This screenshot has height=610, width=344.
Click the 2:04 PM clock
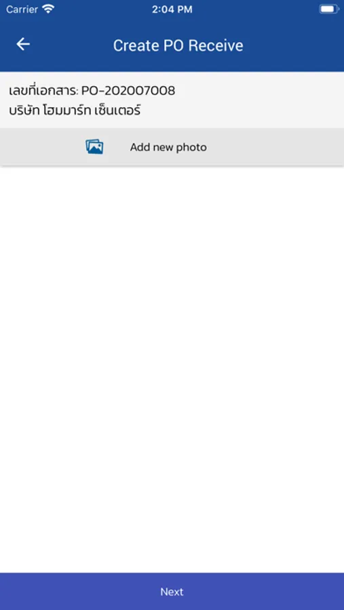[x=172, y=9]
